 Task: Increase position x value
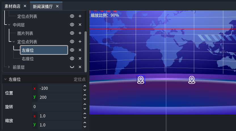point(85,86)
